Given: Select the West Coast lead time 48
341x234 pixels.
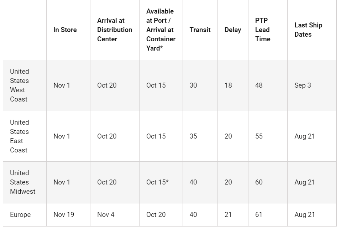Looking at the screenshot, I should (259, 85).
